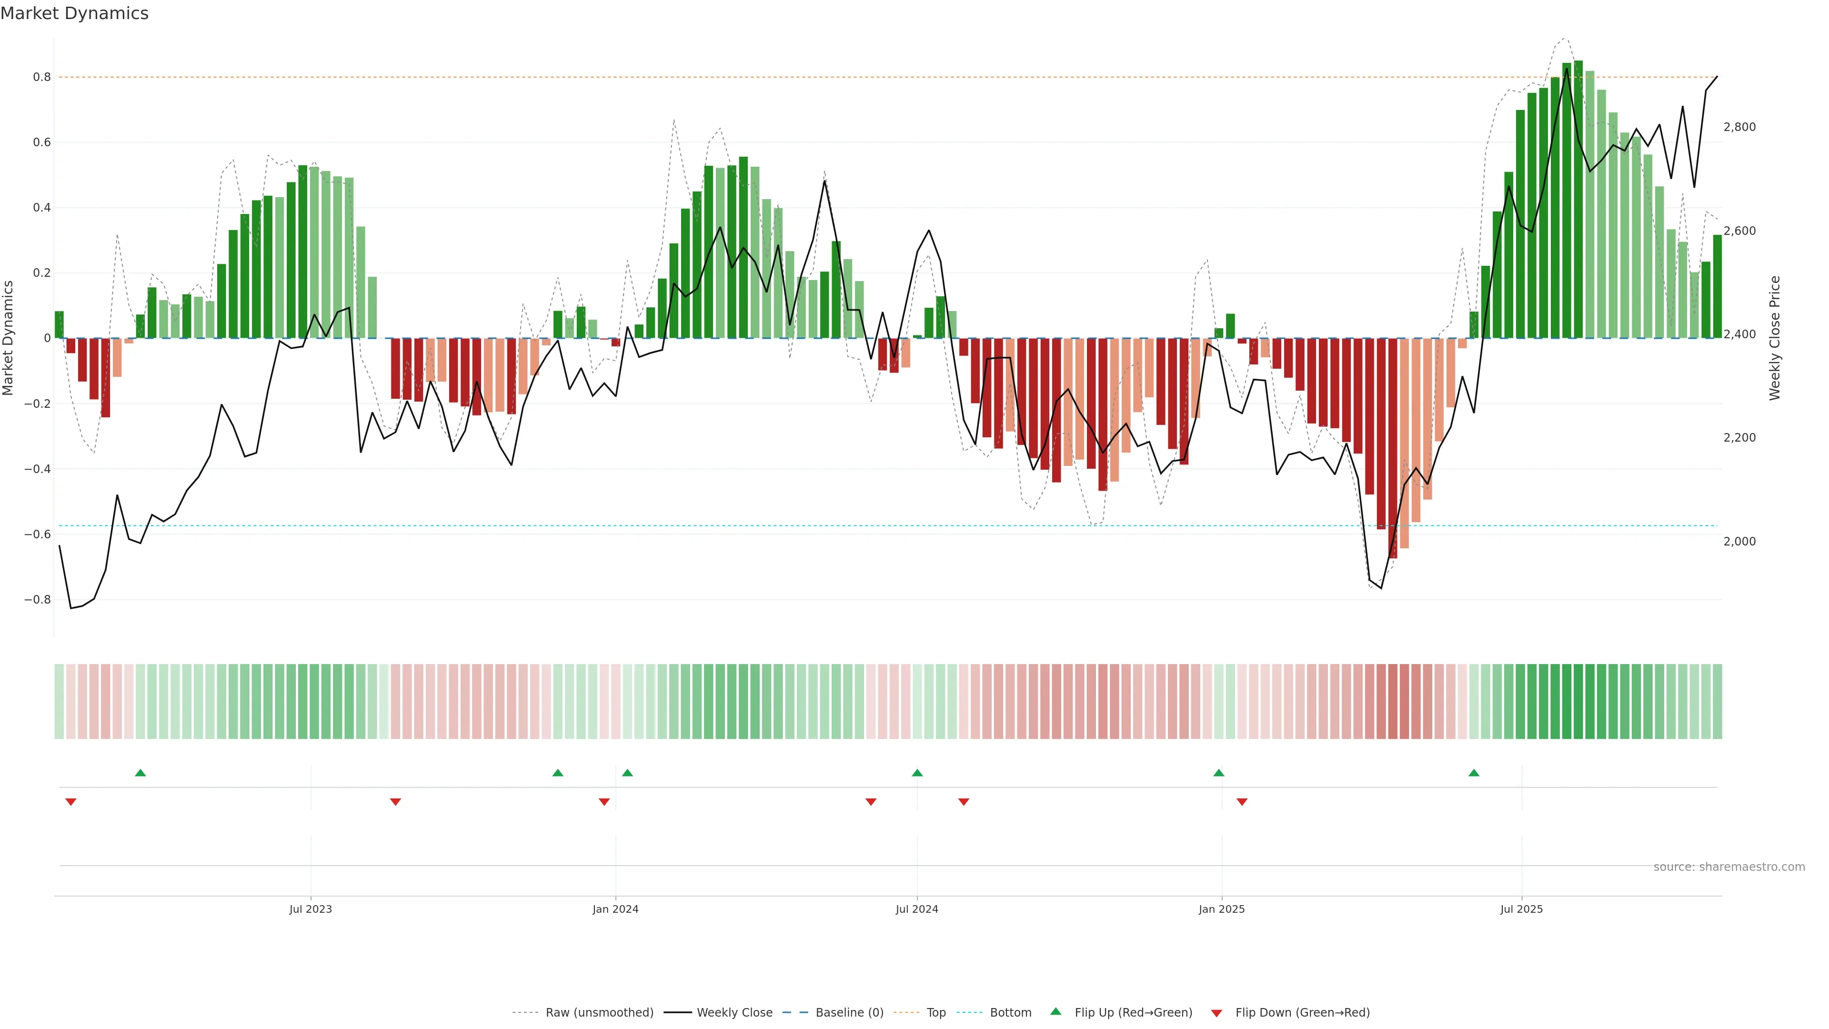Click the Jul 2023 axis label
The height and width of the screenshot is (1029, 1829).
(310, 909)
